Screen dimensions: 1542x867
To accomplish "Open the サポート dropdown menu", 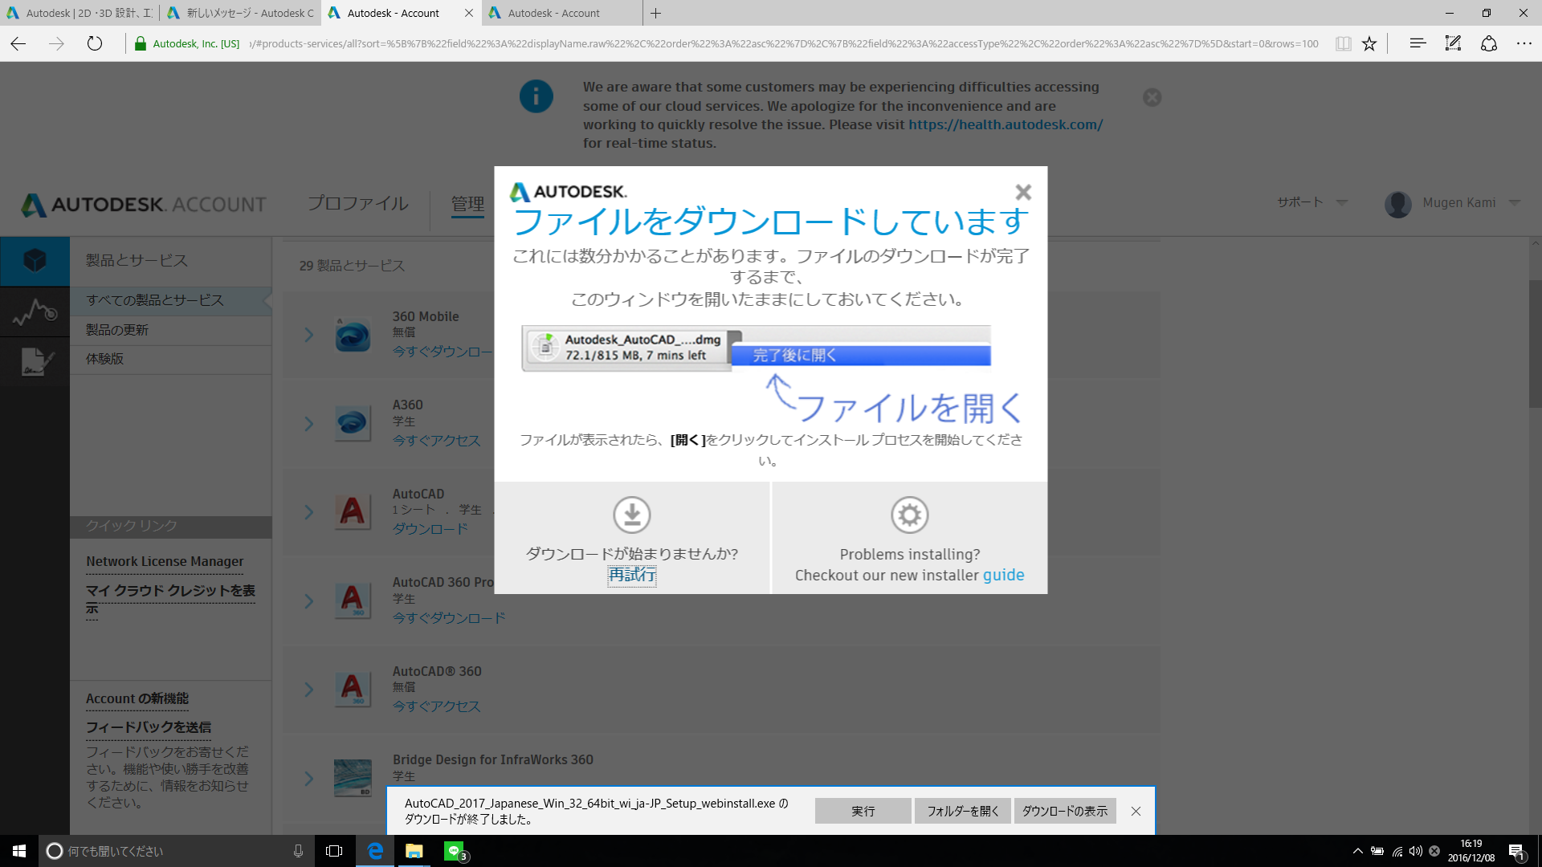I will click(1312, 202).
